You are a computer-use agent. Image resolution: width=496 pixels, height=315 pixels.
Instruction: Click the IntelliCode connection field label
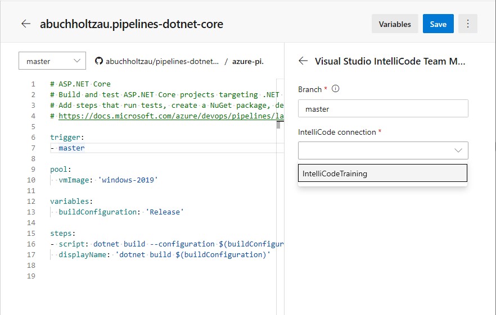[337, 132]
